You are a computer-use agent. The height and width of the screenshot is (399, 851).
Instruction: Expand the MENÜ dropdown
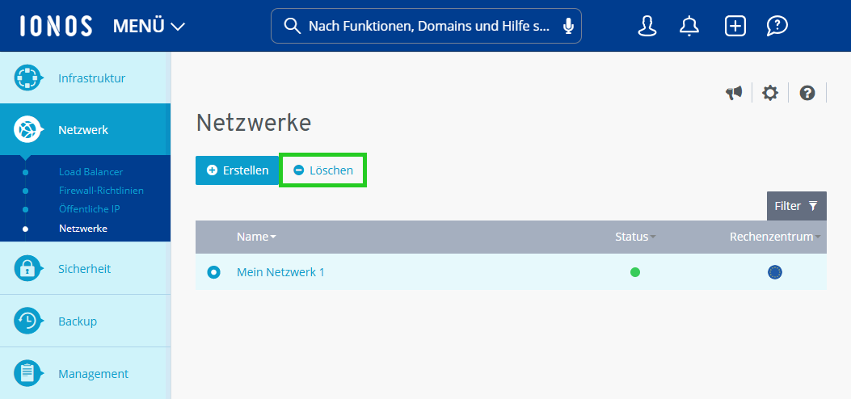coord(149,27)
